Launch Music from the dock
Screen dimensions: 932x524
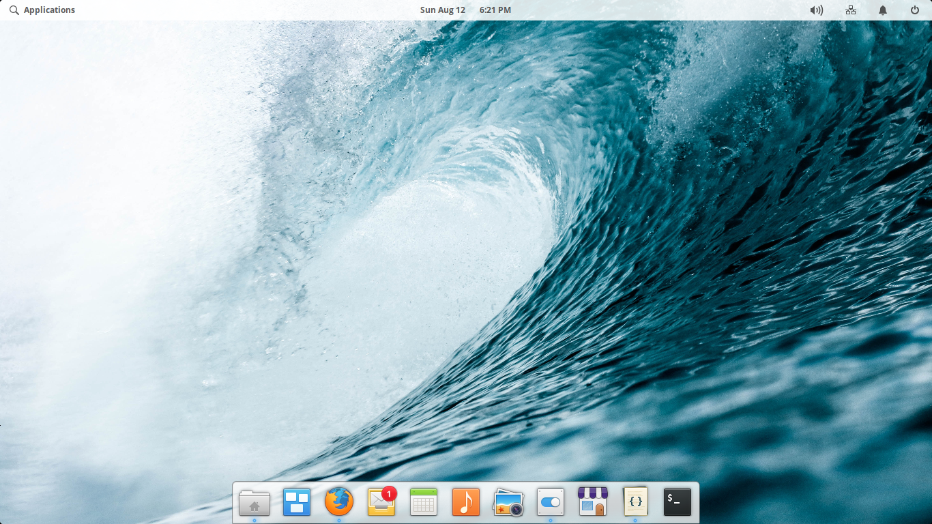pyautogui.click(x=466, y=502)
